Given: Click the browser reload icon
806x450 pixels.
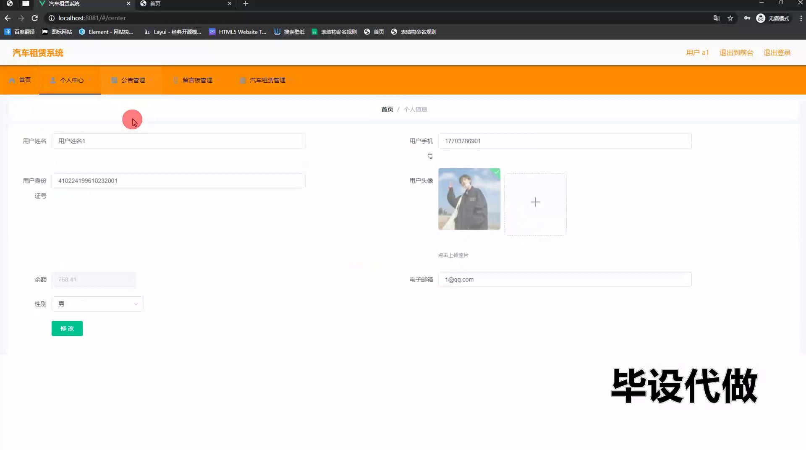Looking at the screenshot, I should 35,18.
